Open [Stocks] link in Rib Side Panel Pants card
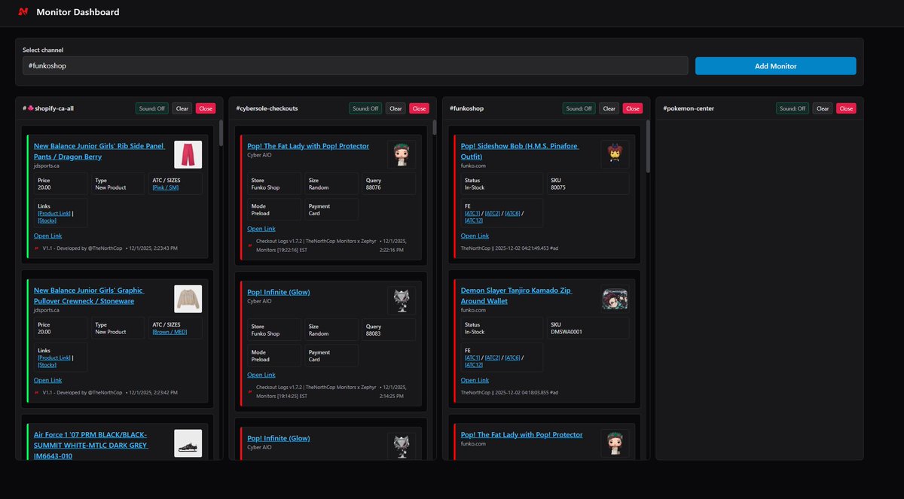 coord(47,221)
